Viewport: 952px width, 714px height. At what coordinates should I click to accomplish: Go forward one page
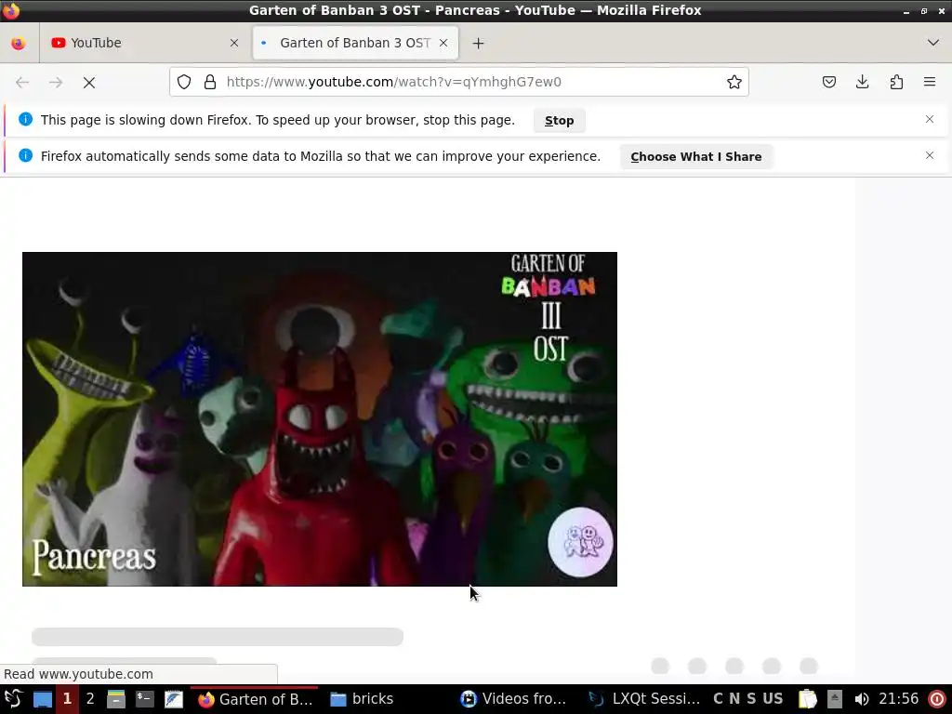56,82
